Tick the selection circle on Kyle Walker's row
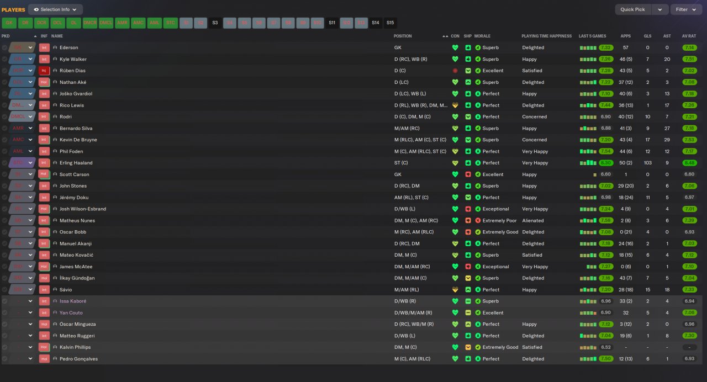The width and height of the screenshot is (707, 382). coord(4,59)
